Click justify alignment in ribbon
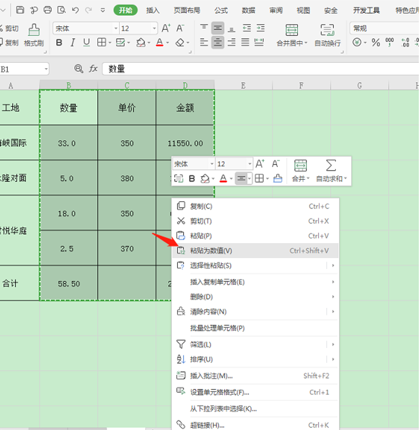The image size is (420, 430). click(x=245, y=43)
